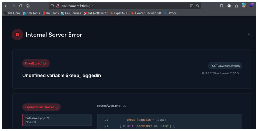Click the ErrorException badge
258x131 pixels.
[x=36, y=63]
